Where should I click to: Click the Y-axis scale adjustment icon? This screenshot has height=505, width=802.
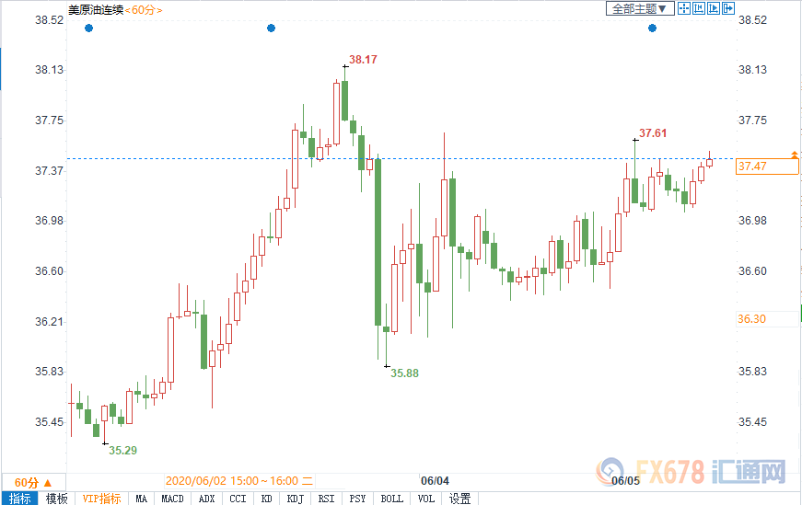699,8
